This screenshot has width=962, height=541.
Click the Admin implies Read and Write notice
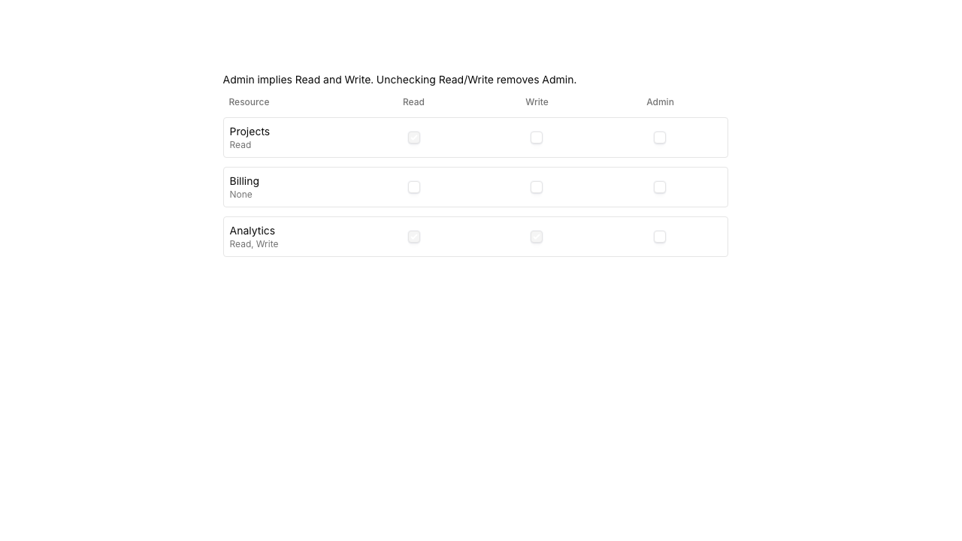[400, 80]
